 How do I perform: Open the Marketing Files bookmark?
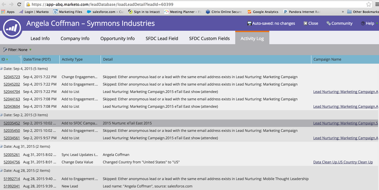click(68, 12)
